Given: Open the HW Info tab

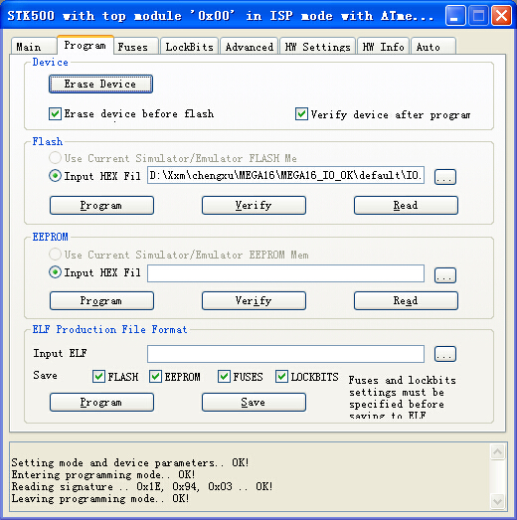Looking at the screenshot, I should coord(384,47).
